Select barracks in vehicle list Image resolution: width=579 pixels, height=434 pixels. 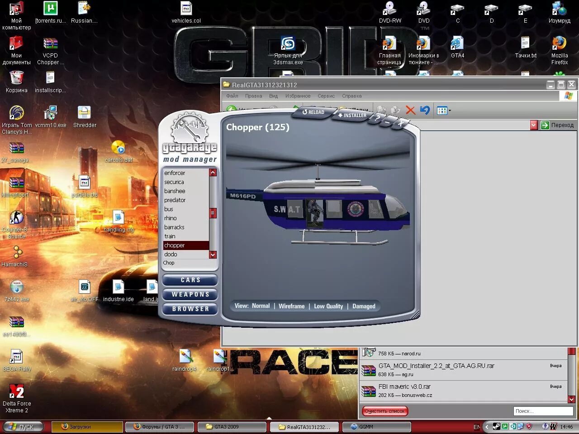tap(186, 227)
